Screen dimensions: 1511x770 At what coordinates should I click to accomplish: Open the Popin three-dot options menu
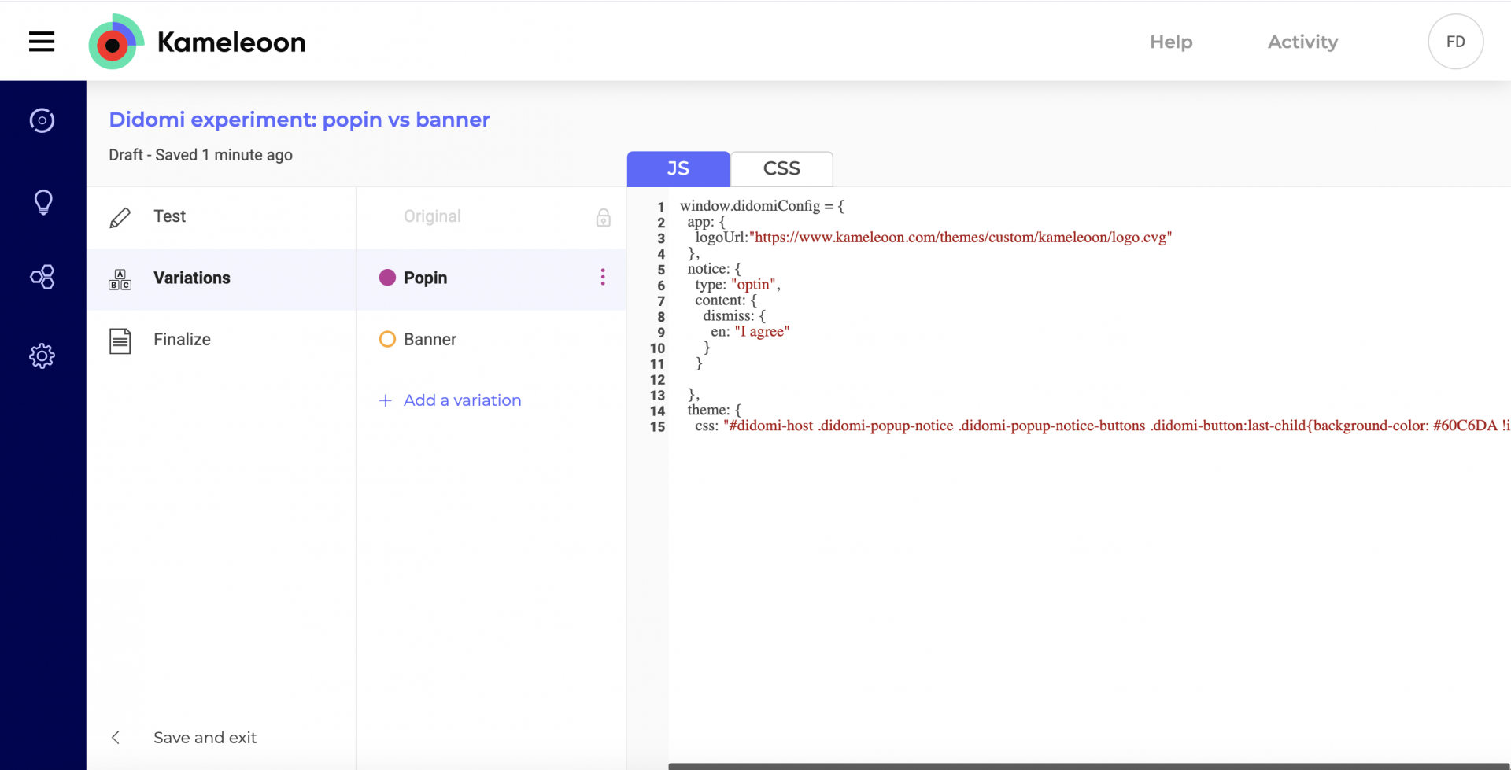click(x=603, y=278)
